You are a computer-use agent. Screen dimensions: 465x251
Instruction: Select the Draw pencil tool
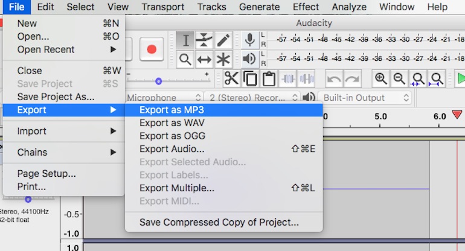point(223,40)
